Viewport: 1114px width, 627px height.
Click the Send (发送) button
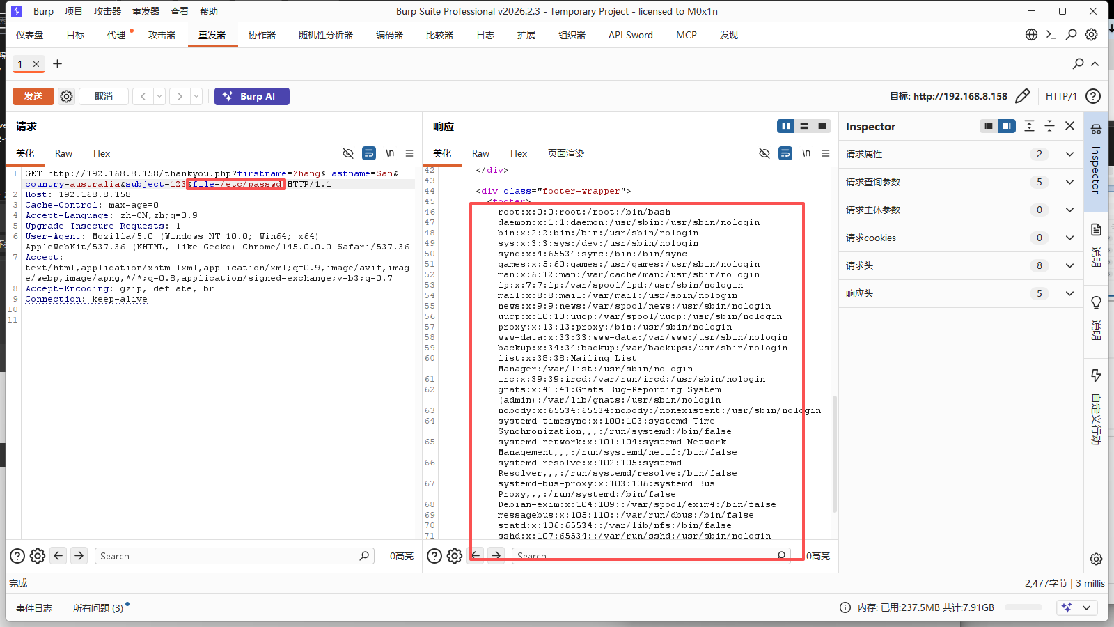coord(33,96)
